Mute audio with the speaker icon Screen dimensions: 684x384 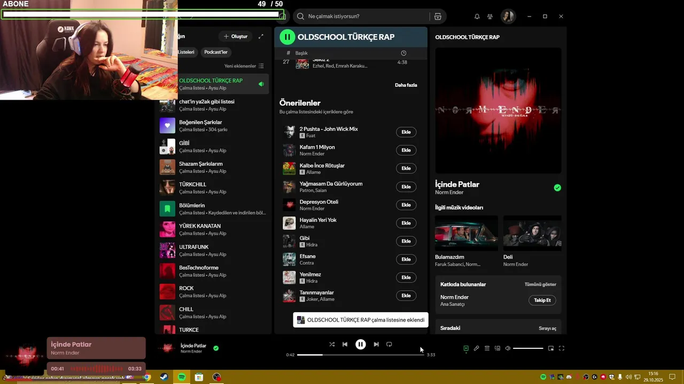tap(508, 348)
